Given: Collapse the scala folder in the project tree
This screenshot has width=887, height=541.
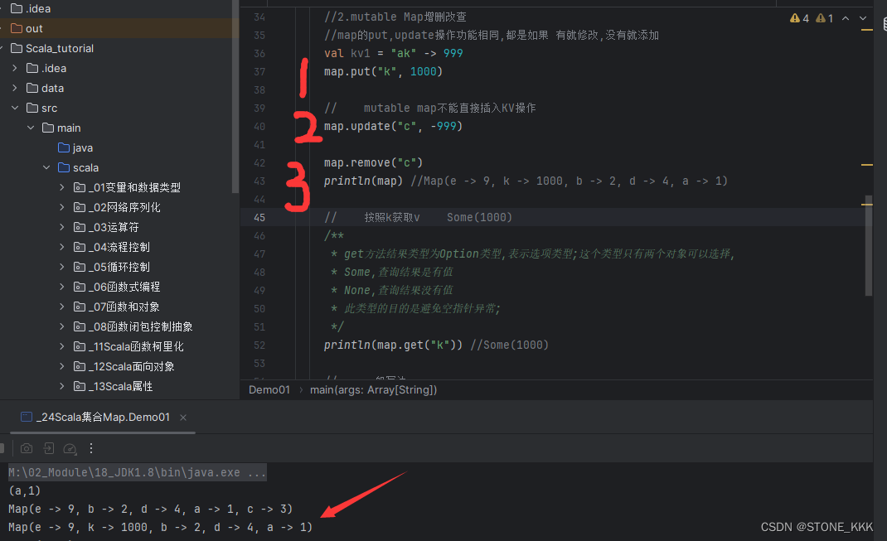Looking at the screenshot, I should [46, 167].
